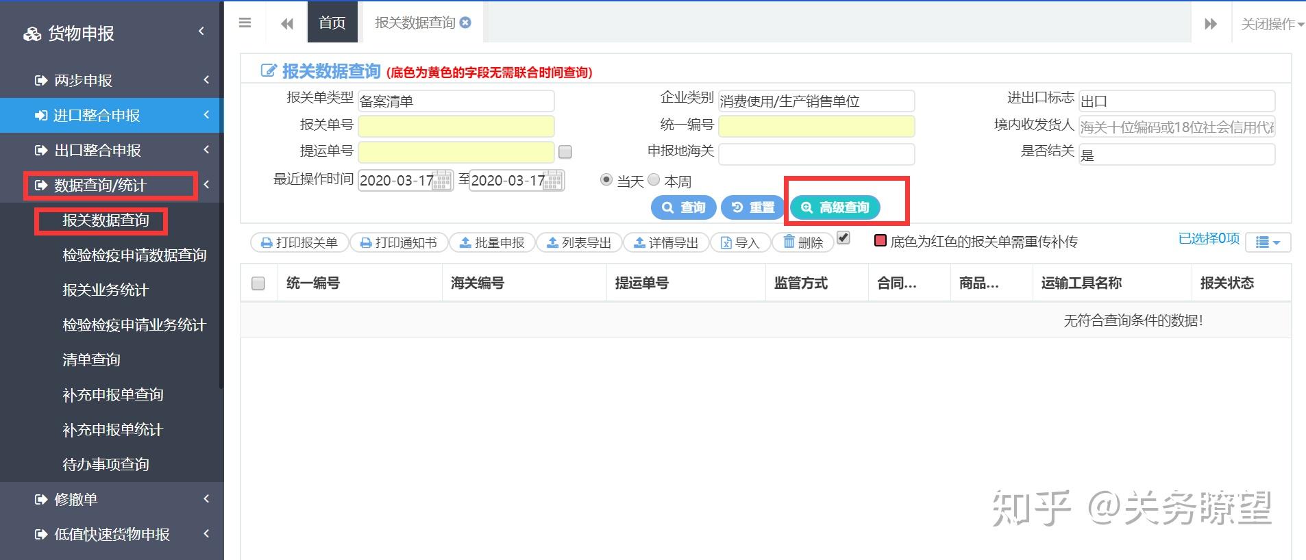Click the 打印通知书 print button
Viewport: 1306px width, 560px height.
pyautogui.click(x=399, y=242)
